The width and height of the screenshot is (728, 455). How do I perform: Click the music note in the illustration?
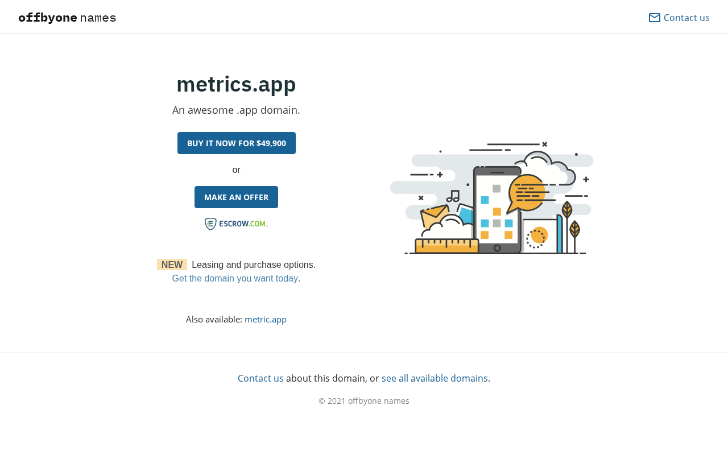pyautogui.click(x=453, y=196)
